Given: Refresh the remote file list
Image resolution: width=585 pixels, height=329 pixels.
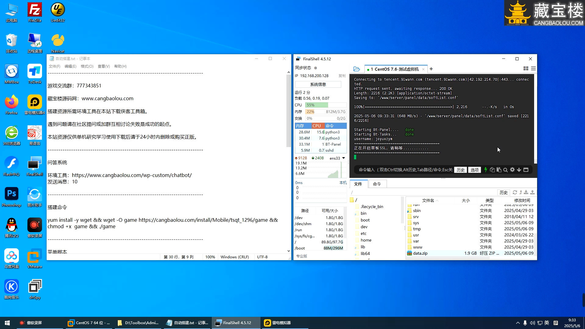Looking at the screenshot, I should pos(515,193).
